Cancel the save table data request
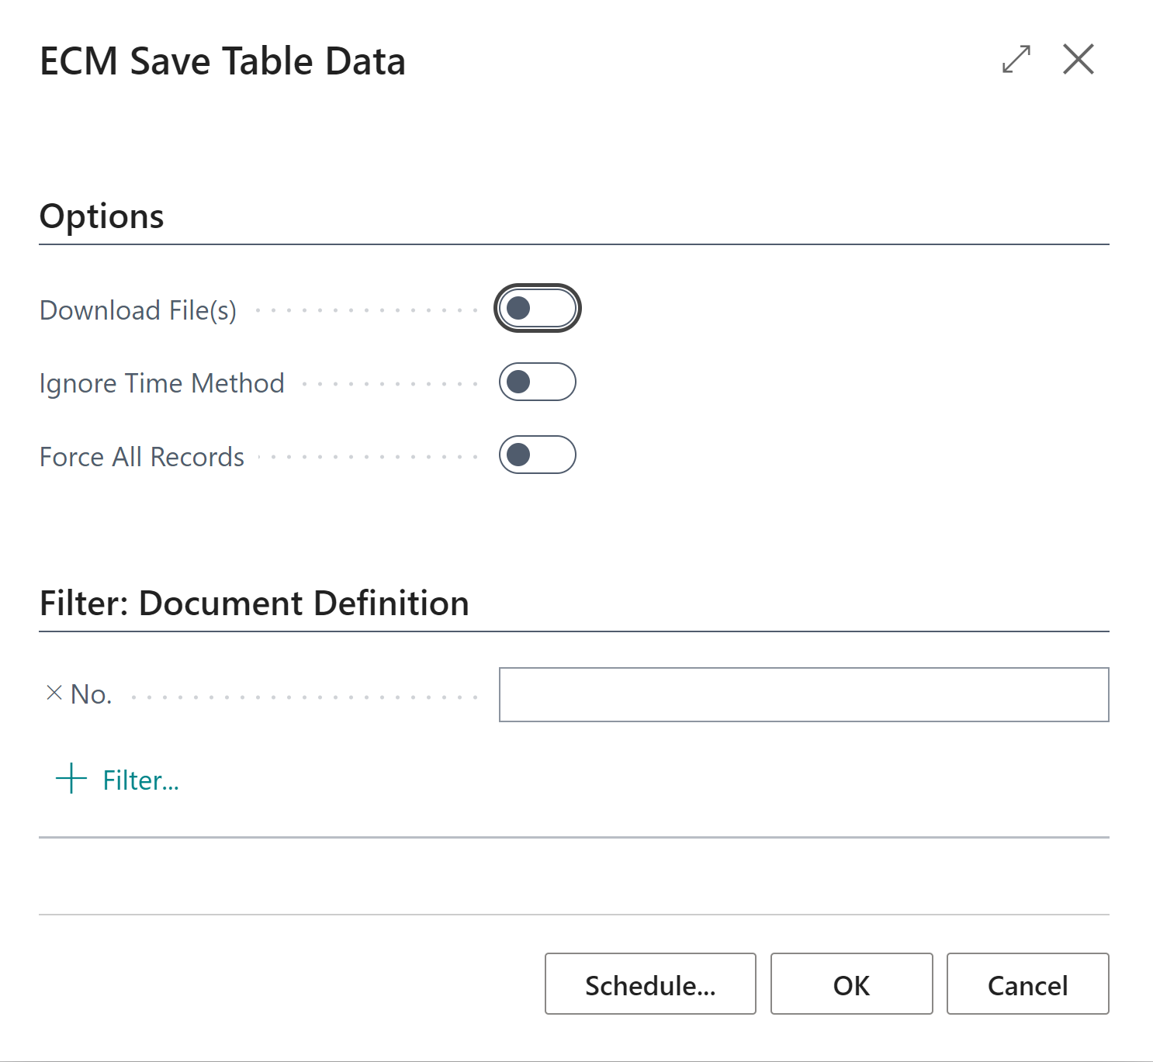Screen dimensions: 1153x1062 point(1027,984)
